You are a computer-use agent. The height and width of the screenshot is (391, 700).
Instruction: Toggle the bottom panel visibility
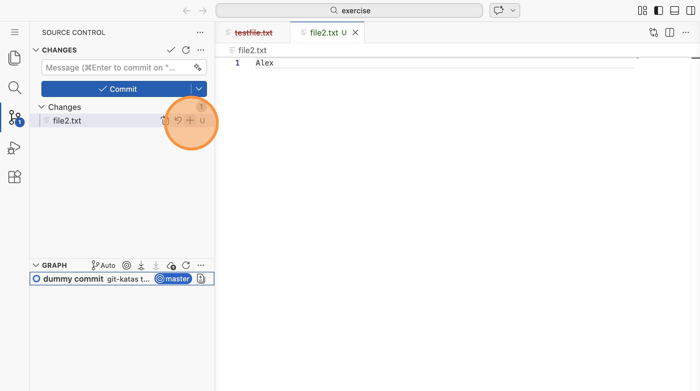click(x=674, y=11)
